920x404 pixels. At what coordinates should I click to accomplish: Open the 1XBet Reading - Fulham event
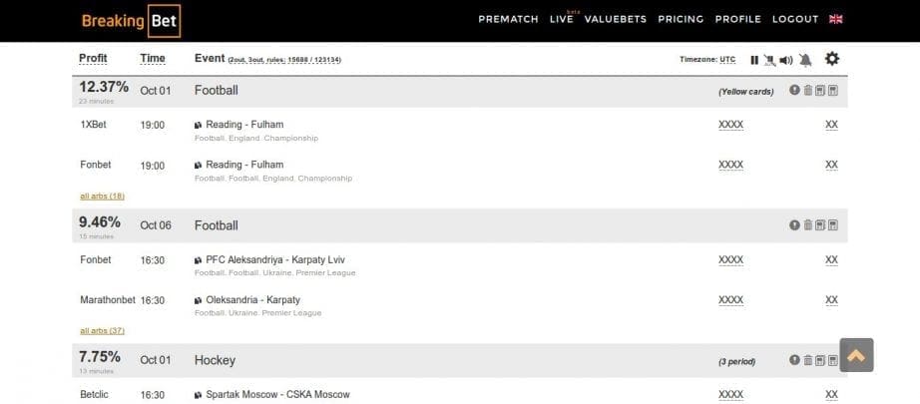pos(244,125)
